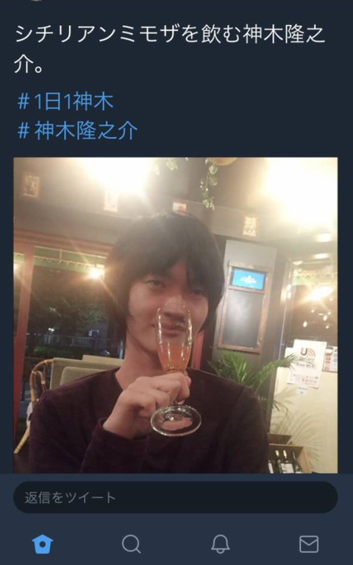Focus the 返信をツイート reply field
353x565 pixels.
coord(175,497)
